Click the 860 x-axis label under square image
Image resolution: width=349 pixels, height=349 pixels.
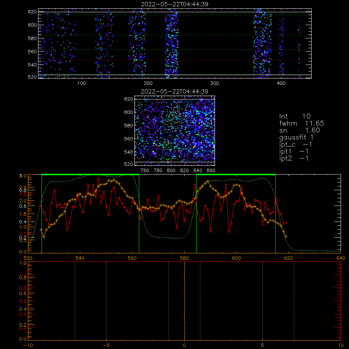[211, 171]
